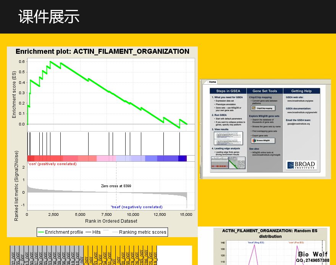This screenshot has height=265, width=336.
Task: Open the www.broadinstitute.org/gsea website link
Action: (x=300, y=101)
